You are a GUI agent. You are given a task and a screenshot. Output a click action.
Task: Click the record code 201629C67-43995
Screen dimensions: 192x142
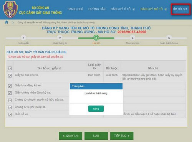click(x=132, y=32)
